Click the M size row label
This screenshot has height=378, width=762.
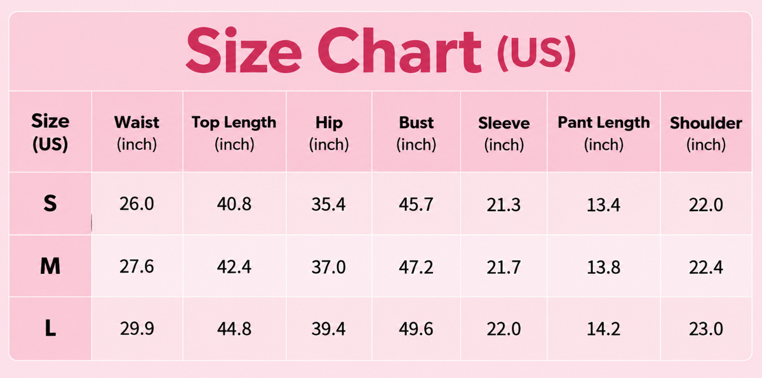[x=50, y=267]
